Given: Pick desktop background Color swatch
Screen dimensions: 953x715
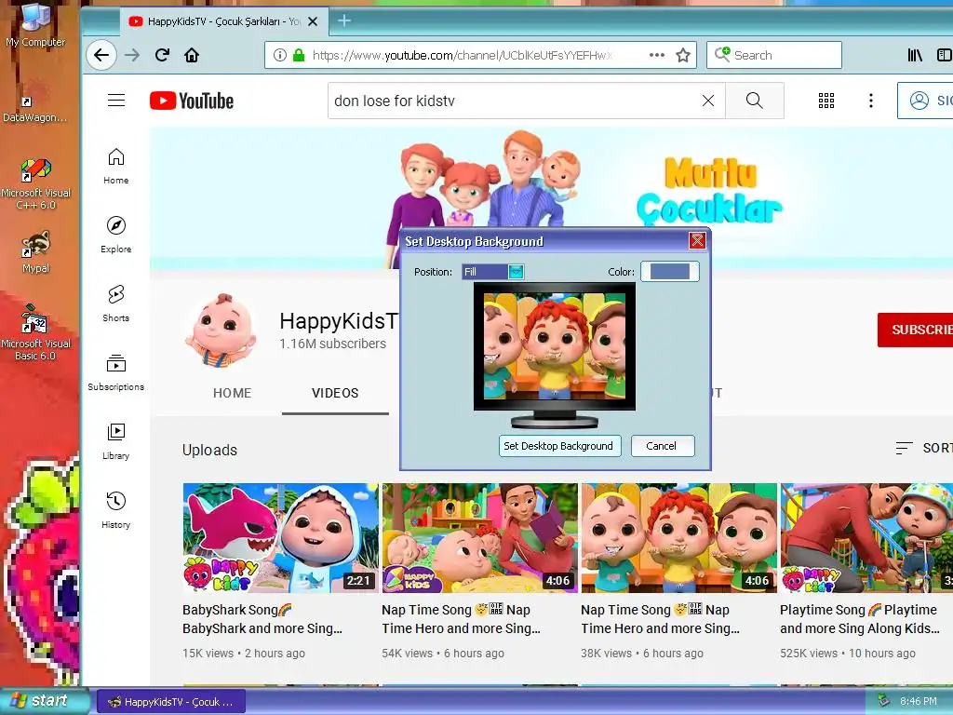Looking at the screenshot, I should tap(670, 272).
